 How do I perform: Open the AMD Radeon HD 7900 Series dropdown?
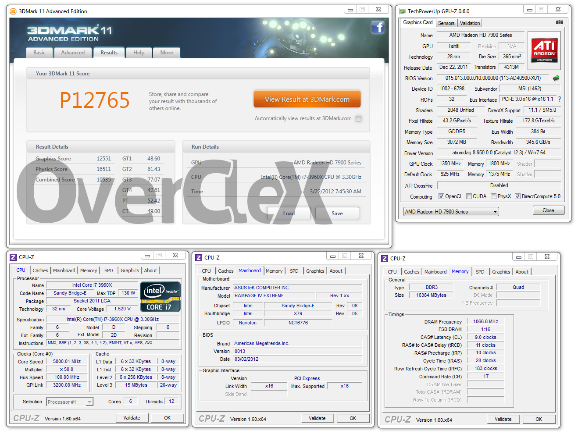click(x=451, y=212)
